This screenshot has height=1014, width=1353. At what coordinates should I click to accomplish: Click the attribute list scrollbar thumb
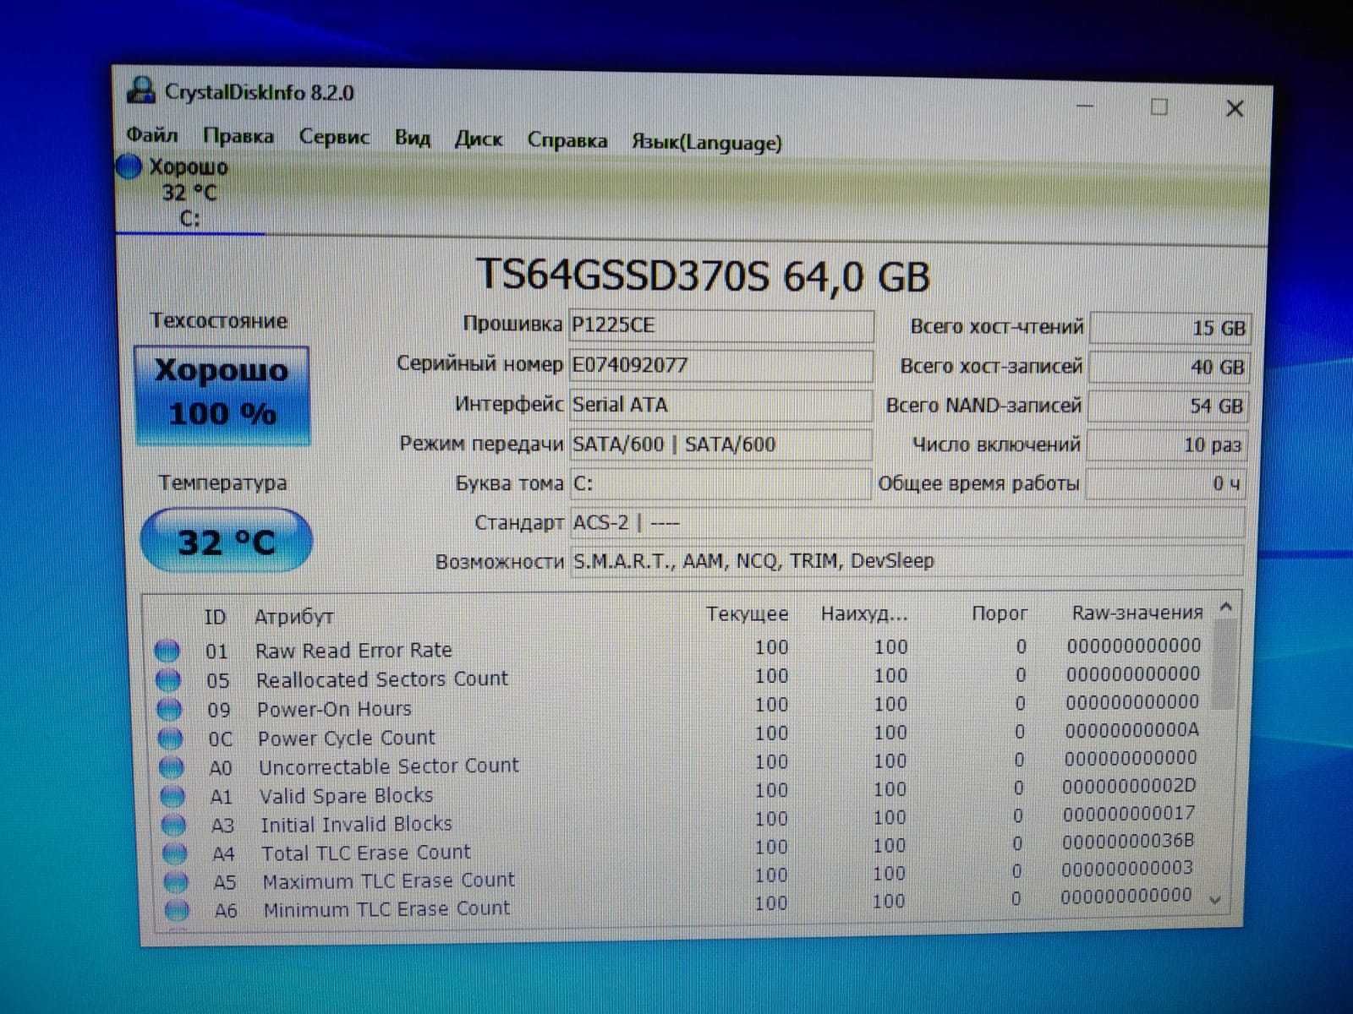point(1223,663)
